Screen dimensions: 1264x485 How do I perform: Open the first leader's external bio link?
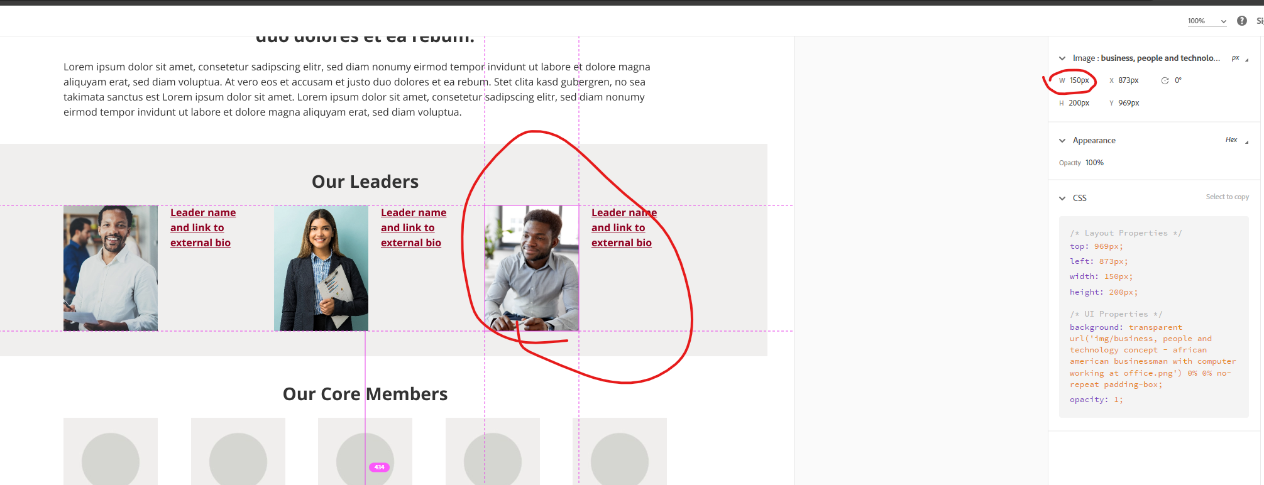[x=203, y=227]
